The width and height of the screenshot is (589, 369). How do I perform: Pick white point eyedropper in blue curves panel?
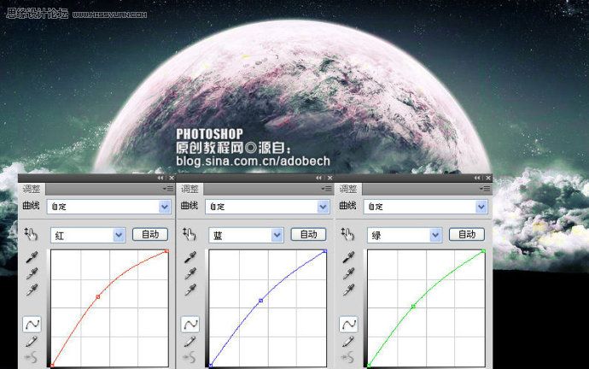point(190,290)
